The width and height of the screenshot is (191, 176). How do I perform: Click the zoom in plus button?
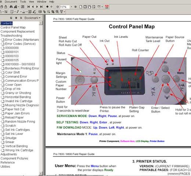click(x=76, y=7)
